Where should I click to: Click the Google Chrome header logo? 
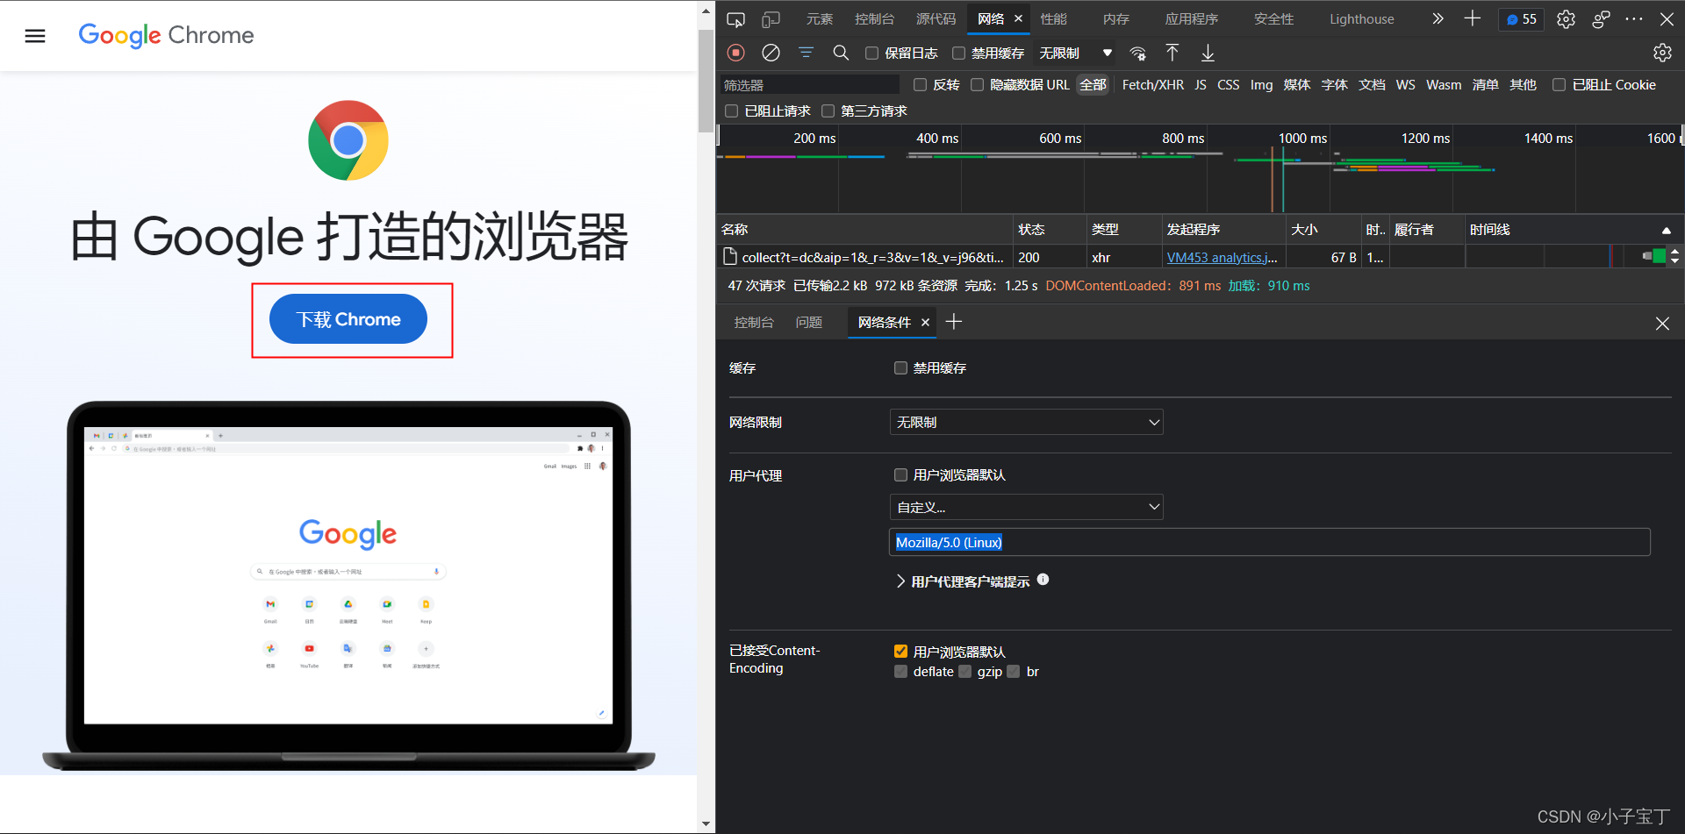point(166,35)
